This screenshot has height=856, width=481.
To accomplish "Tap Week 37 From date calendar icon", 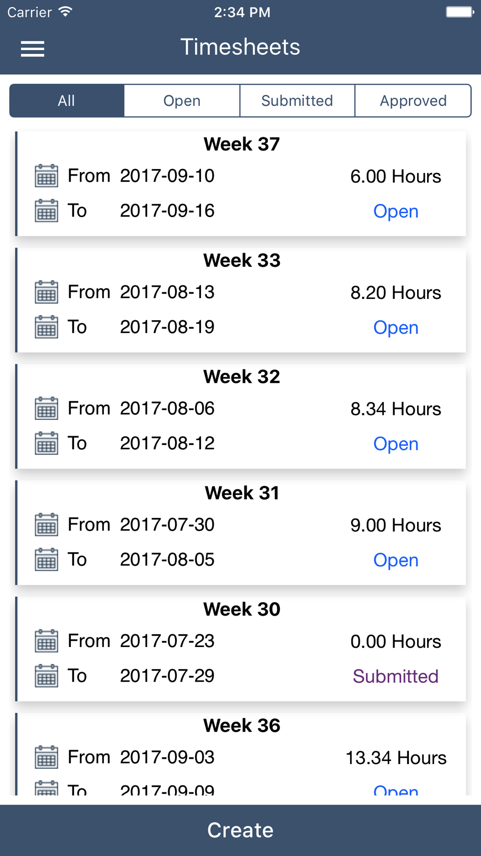I will coord(47,175).
